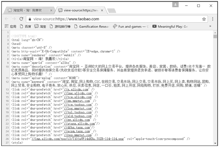
Task: Open the //tce.alicdn.com link
Action: click(x=78, y=97)
